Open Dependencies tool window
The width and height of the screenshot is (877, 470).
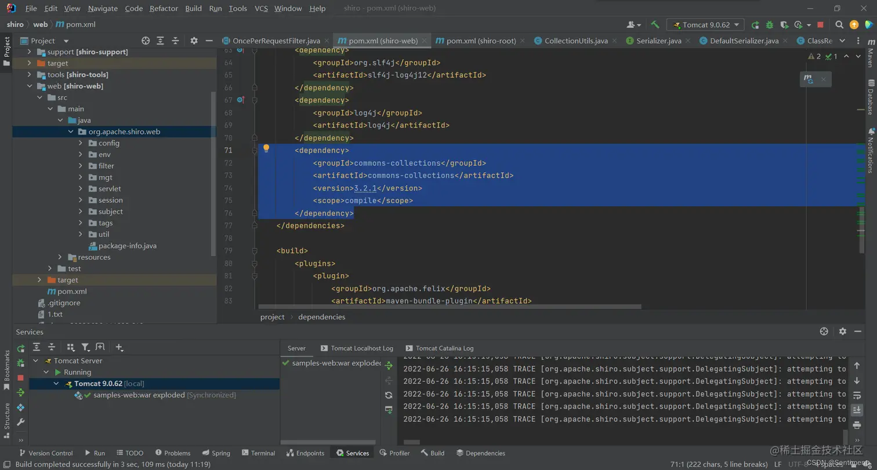[480, 453]
